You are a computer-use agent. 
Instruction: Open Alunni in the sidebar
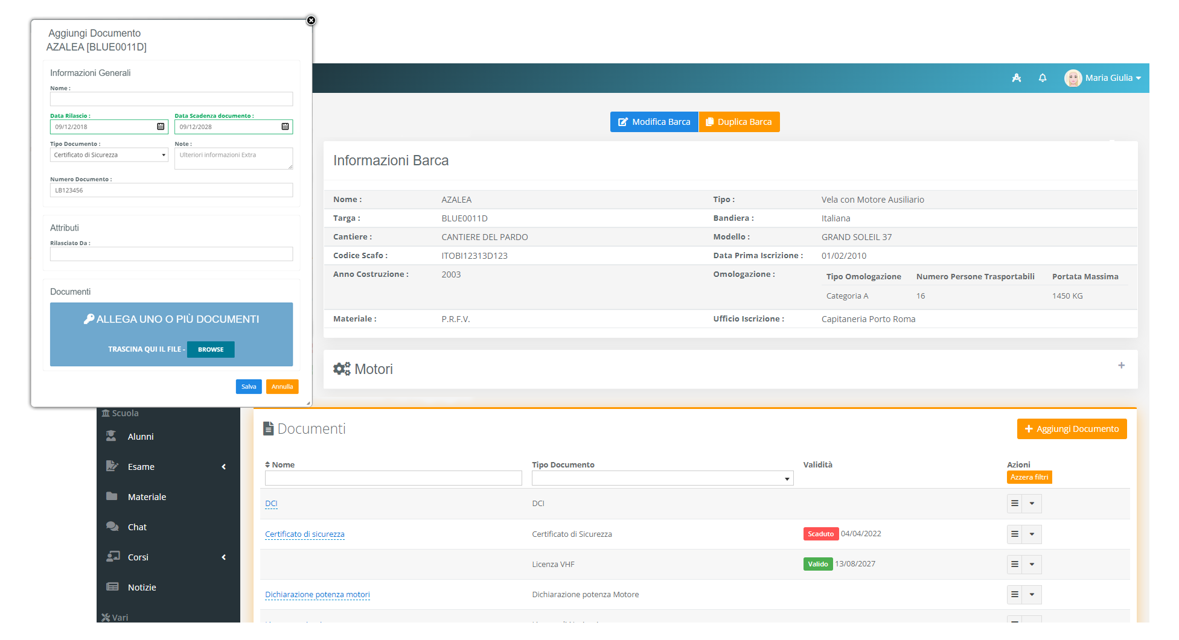141,437
